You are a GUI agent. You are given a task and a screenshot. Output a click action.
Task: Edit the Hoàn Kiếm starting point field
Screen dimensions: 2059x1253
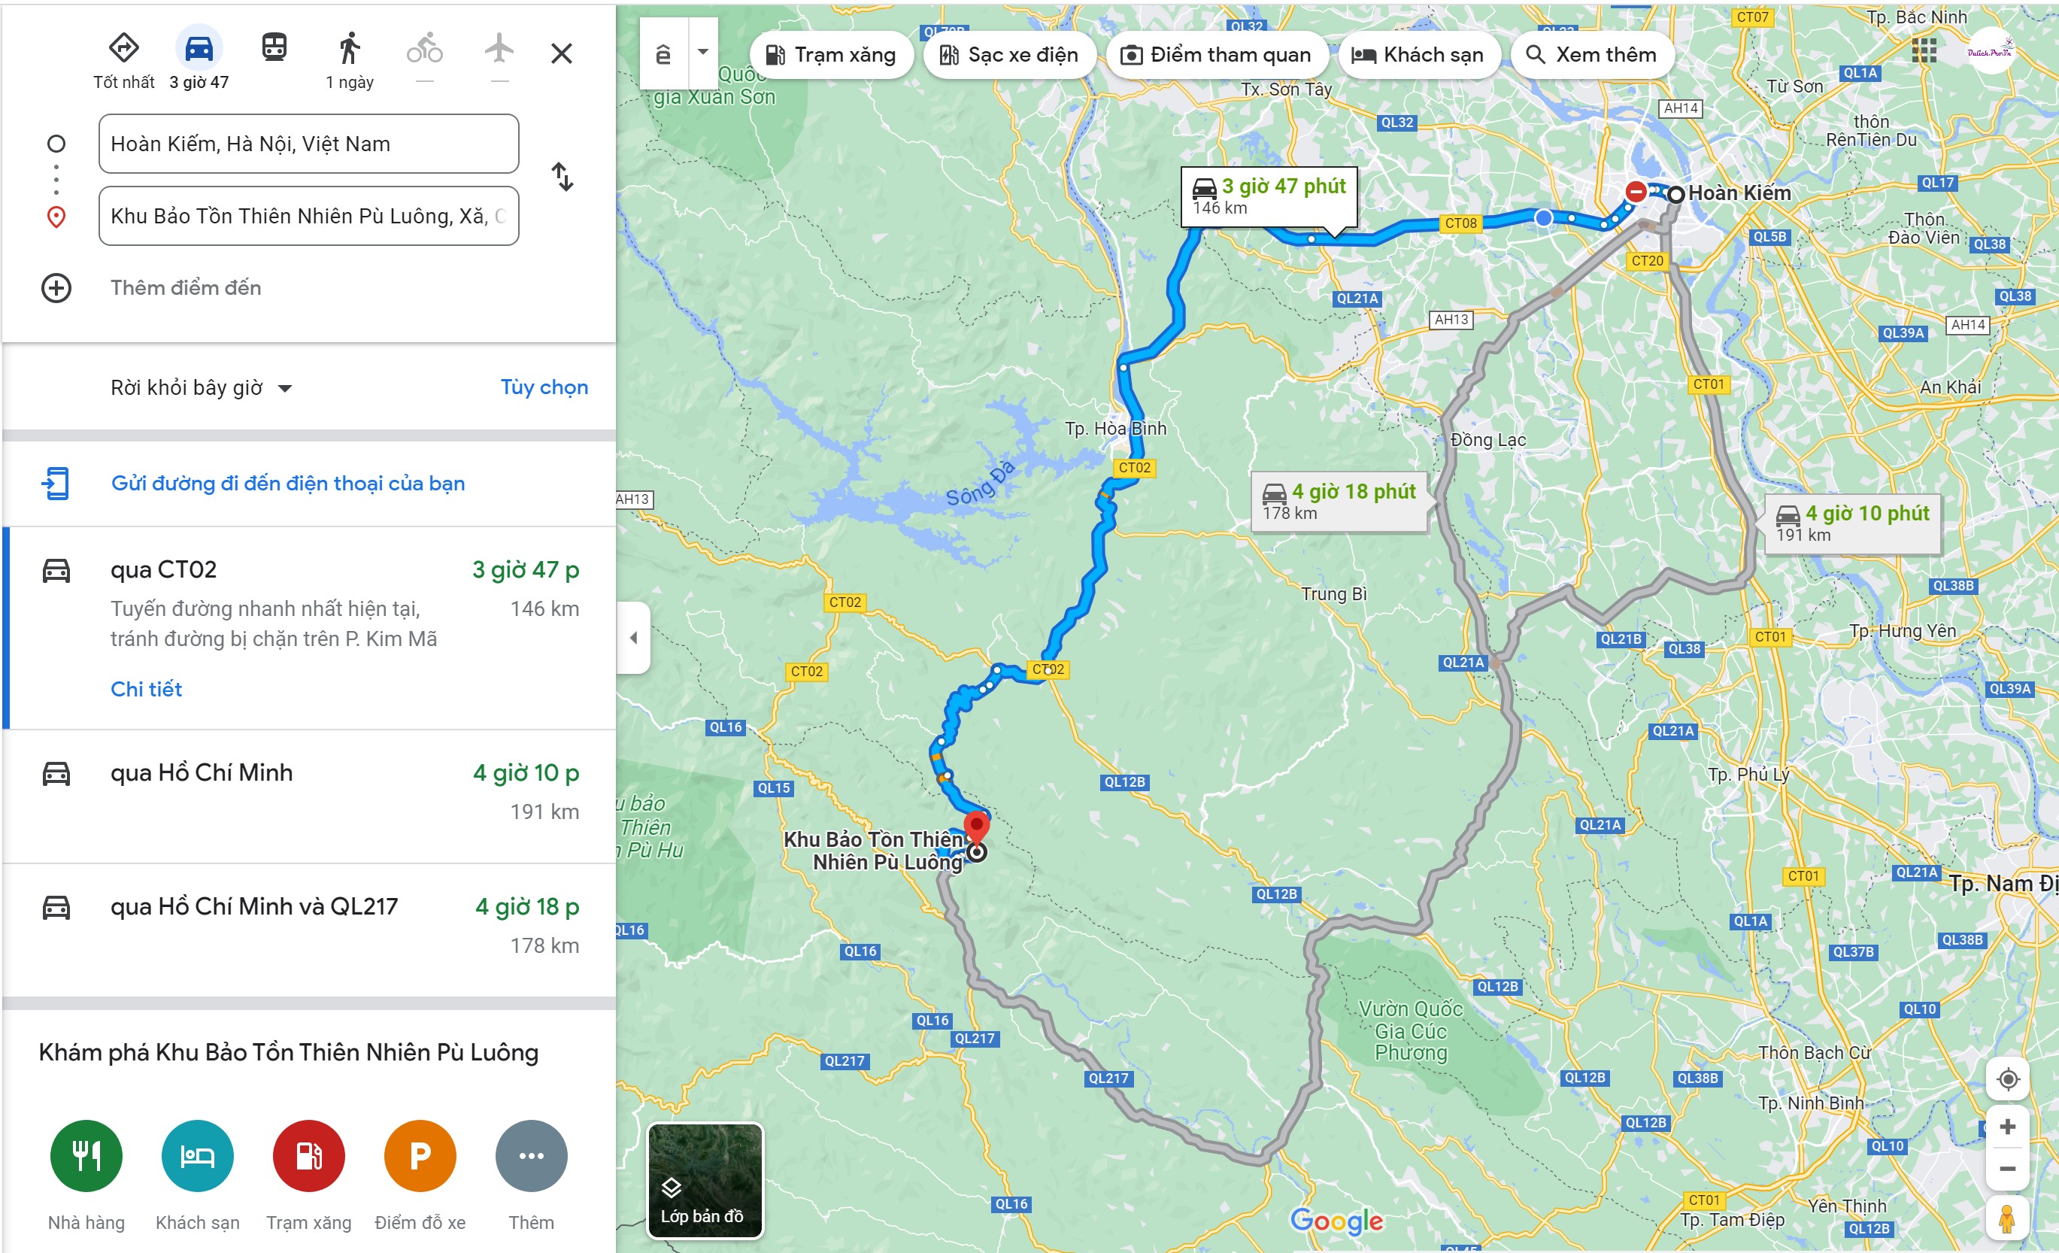[x=308, y=144]
